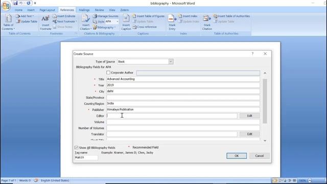Screen dimensions: 327x184
Task: Confirm source with OK button
Action: (x=237, y=156)
